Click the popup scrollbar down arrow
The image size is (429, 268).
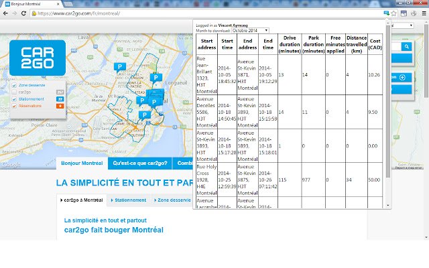(388, 206)
